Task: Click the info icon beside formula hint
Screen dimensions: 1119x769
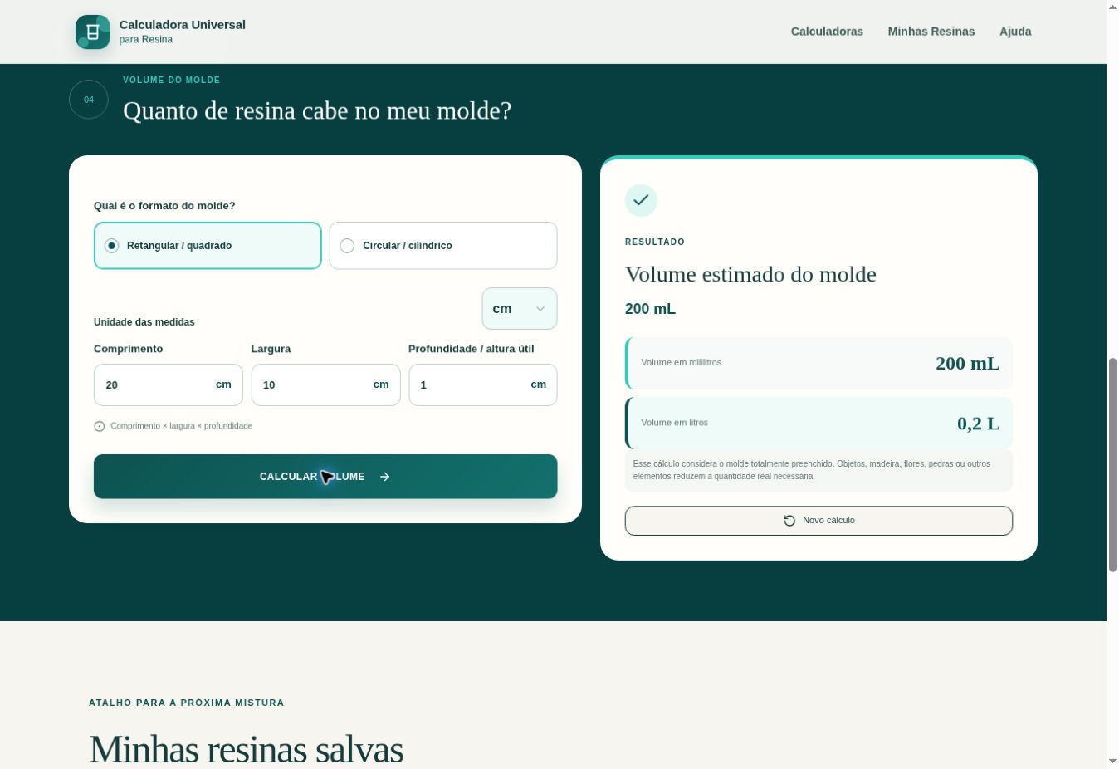Action: pos(100,426)
